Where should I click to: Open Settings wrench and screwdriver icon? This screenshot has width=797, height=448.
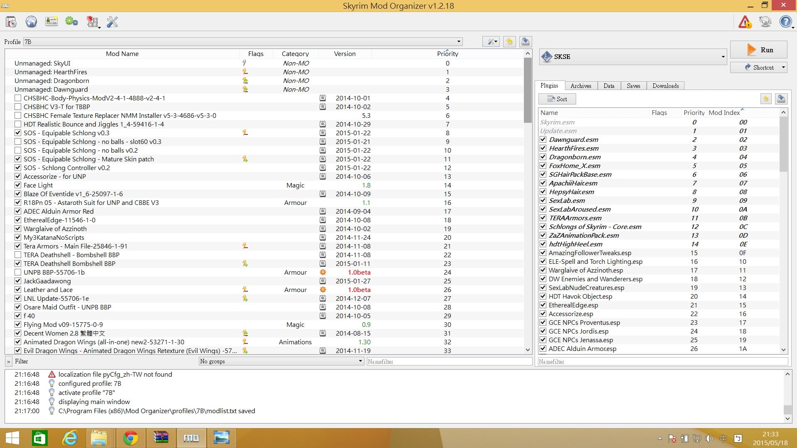coord(112,22)
